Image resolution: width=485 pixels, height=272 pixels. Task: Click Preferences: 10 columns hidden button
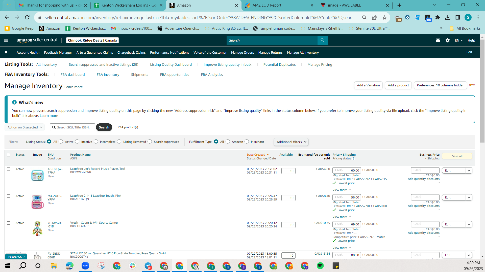coord(441,85)
